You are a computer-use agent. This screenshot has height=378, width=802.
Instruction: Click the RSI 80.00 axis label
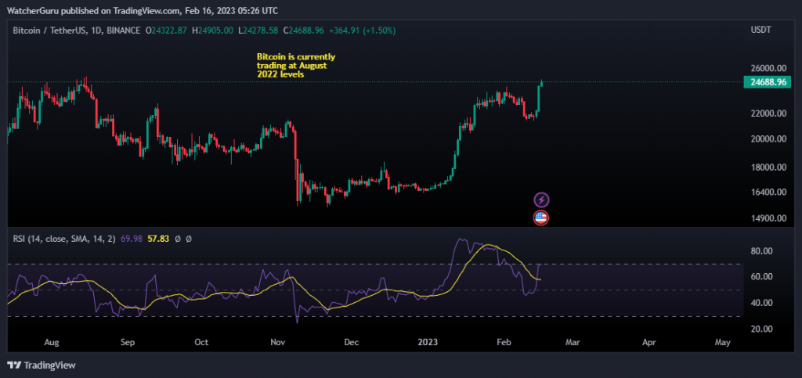click(x=761, y=250)
